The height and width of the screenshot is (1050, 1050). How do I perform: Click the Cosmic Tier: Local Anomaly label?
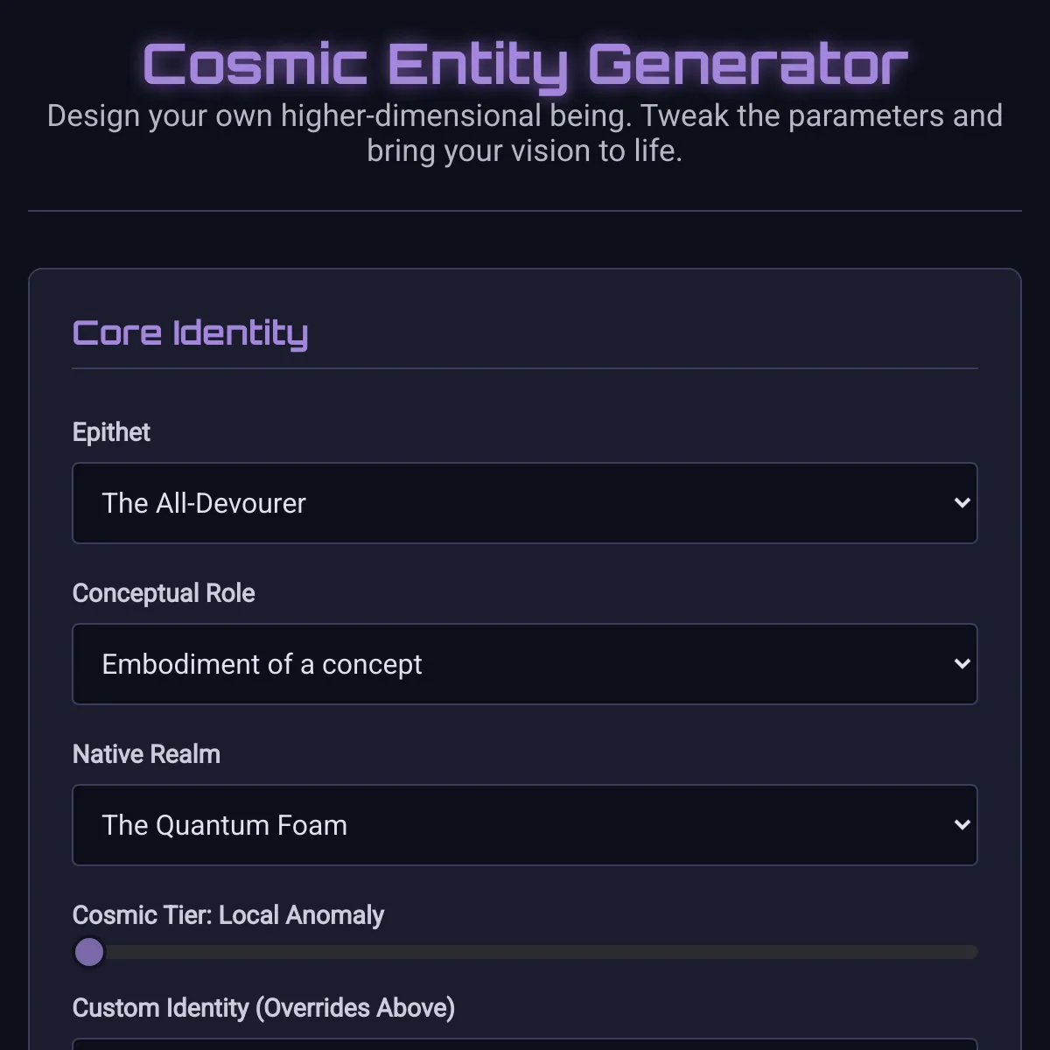pyautogui.click(x=227, y=915)
